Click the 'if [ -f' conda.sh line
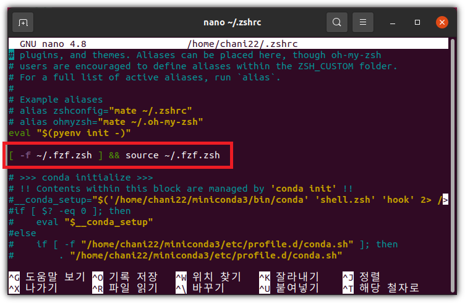This screenshot has height=303, width=465. click(x=203, y=244)
